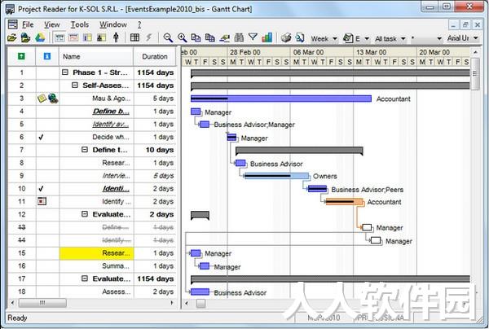Image resolution: width=489 pixels, height=329 pixels.
Task: Click the Open file folder icon
Action: [12, 38]
